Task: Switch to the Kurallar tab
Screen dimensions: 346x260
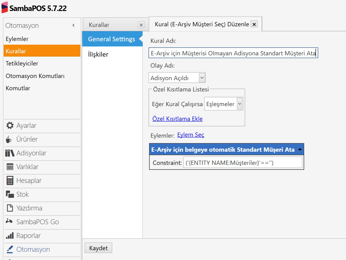Action: click(99, 25)
